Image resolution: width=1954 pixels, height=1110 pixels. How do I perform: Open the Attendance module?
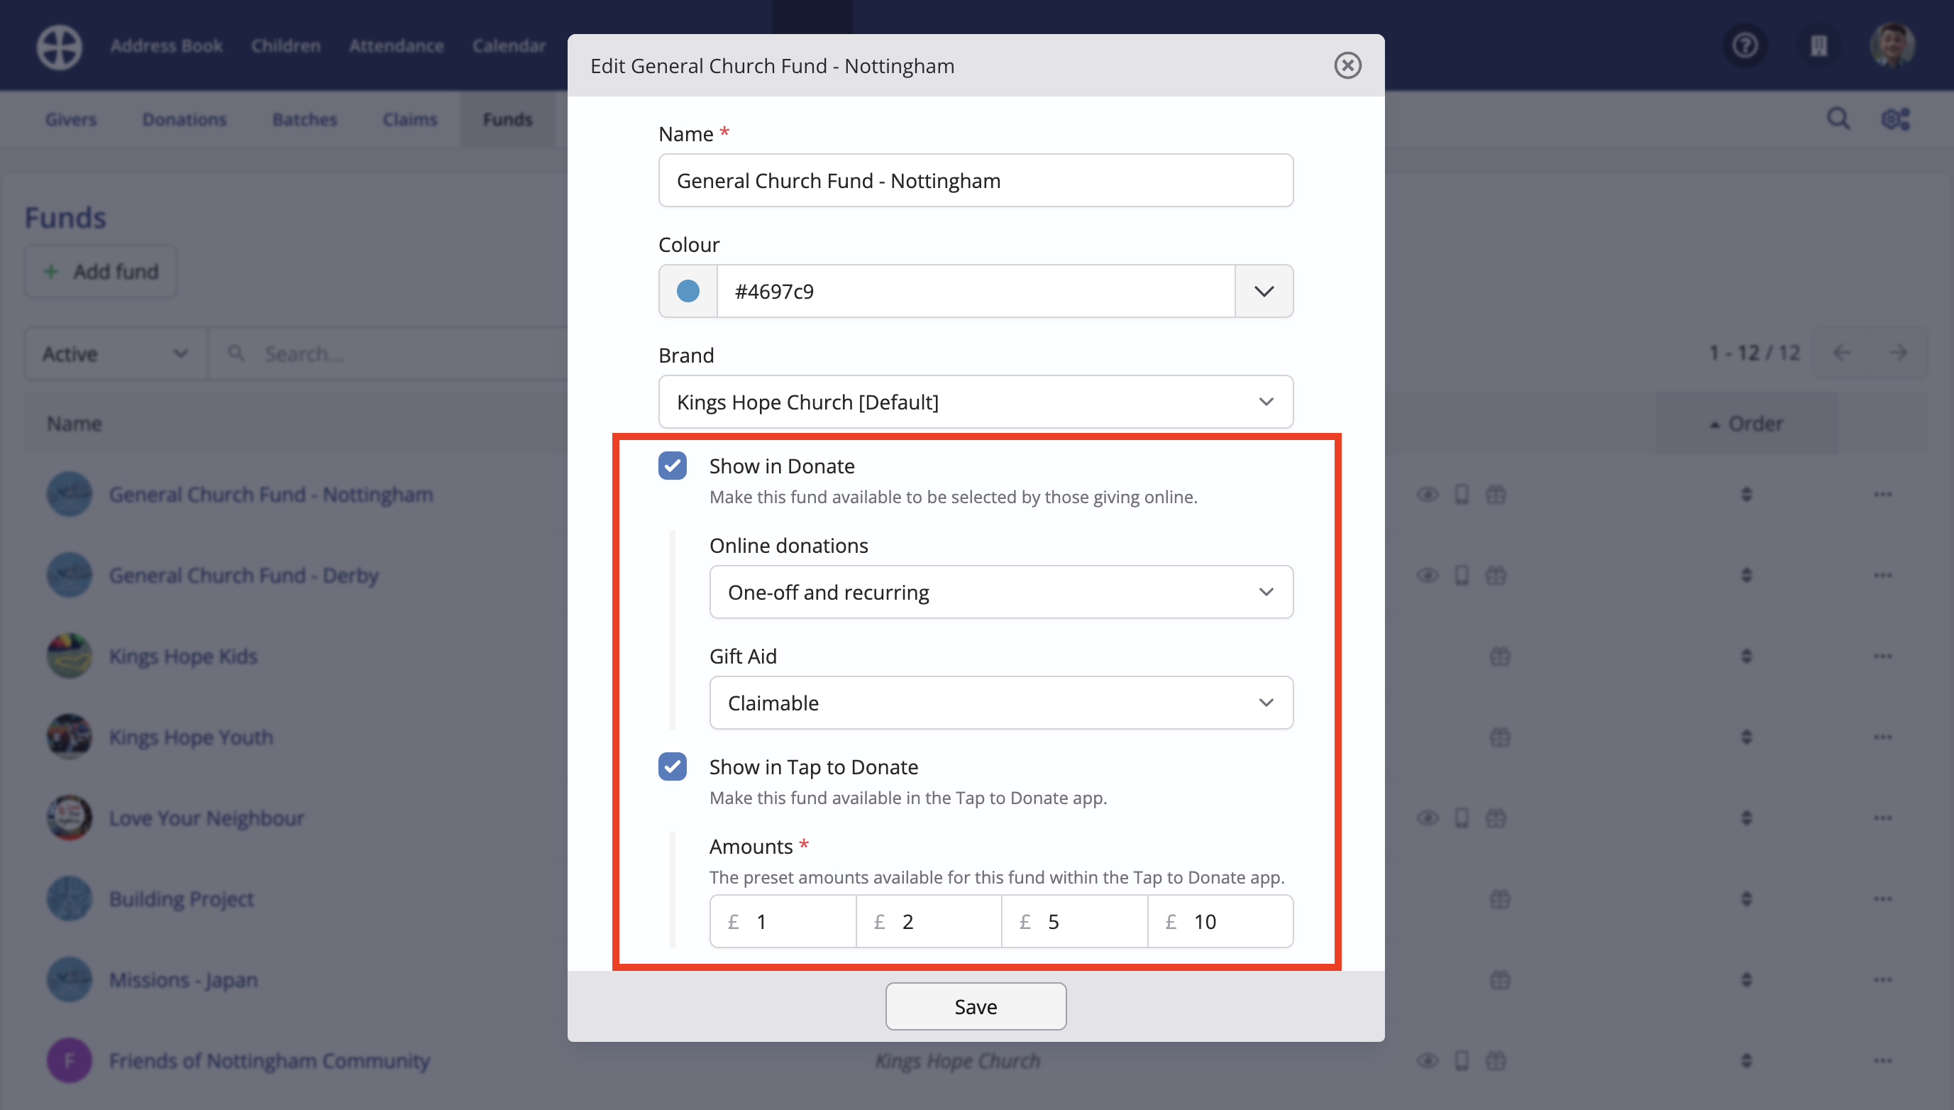pos(397,45)
